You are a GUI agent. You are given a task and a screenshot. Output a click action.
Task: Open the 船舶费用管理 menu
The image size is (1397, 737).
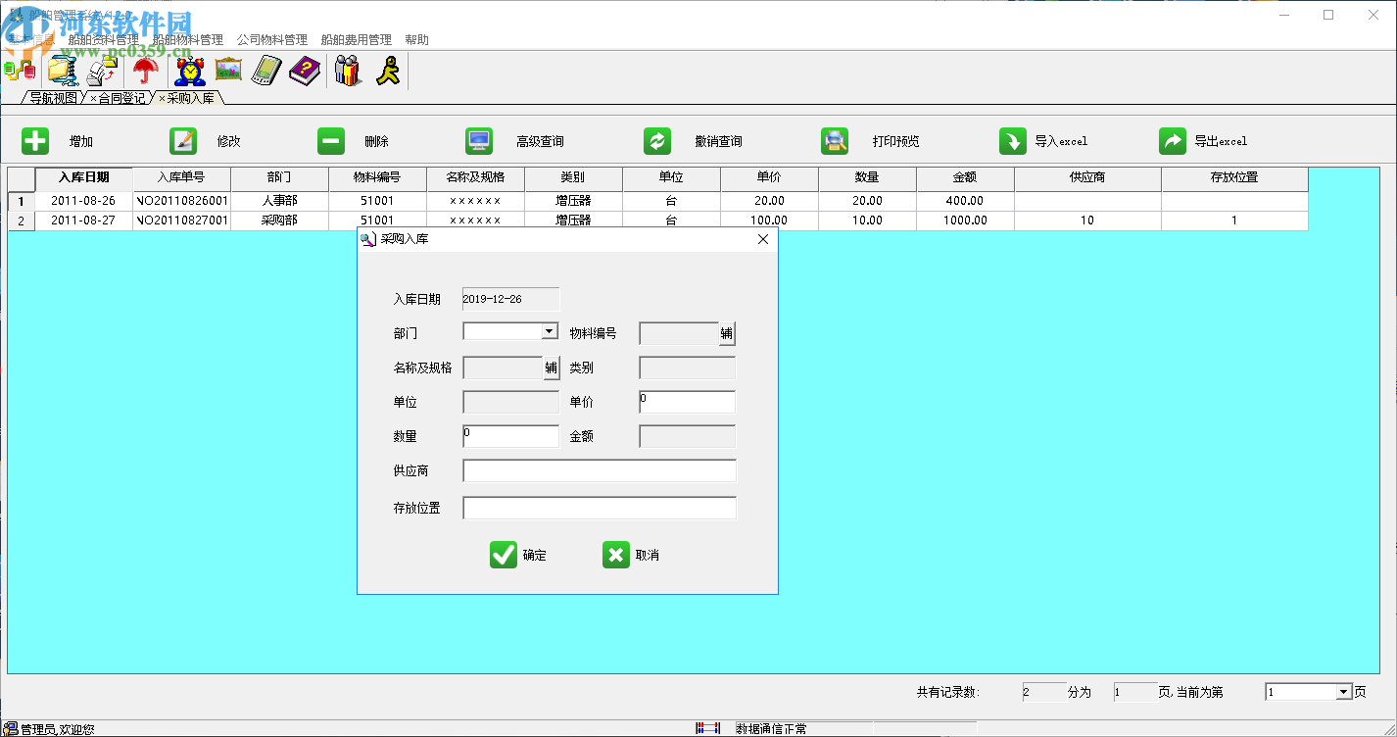tap(357, 40)
